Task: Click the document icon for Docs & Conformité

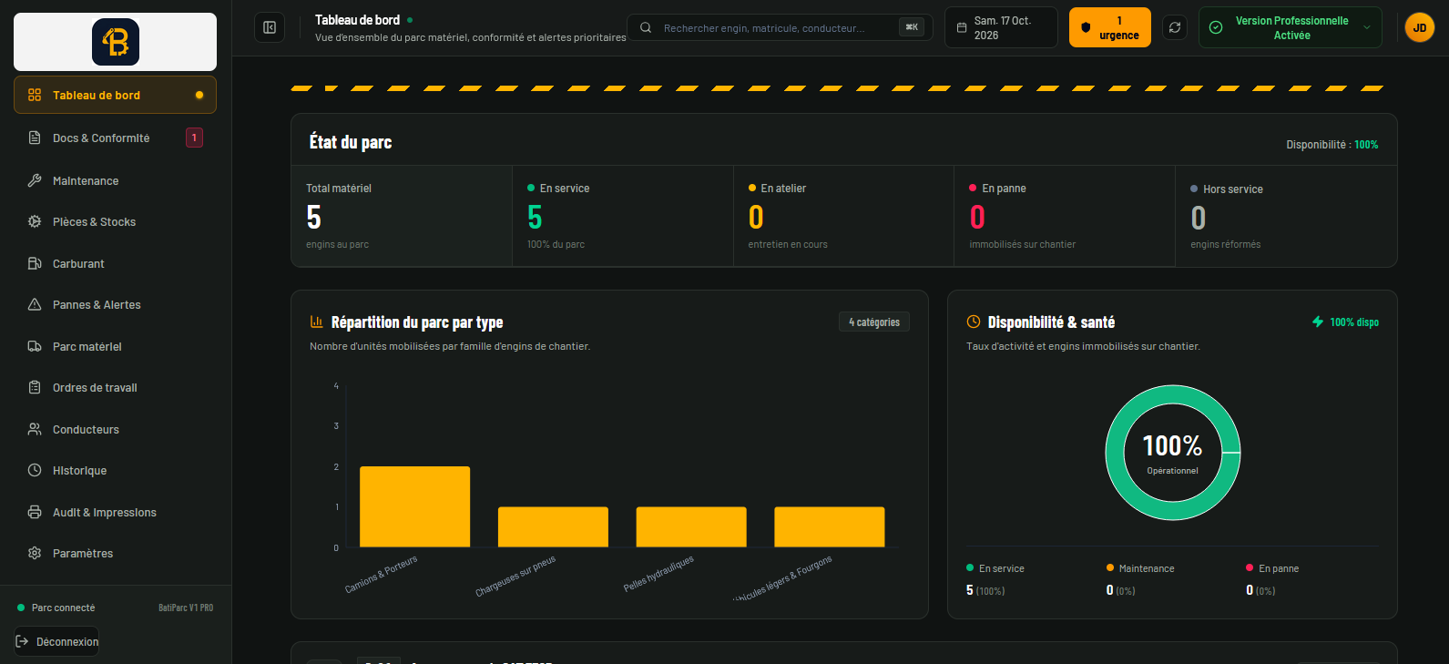Action: 35,138
